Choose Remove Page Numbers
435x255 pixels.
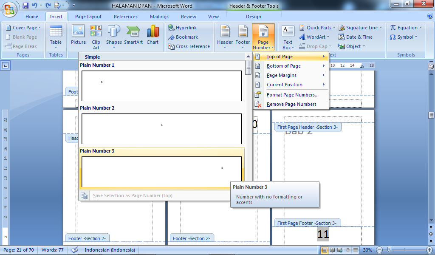291,104
